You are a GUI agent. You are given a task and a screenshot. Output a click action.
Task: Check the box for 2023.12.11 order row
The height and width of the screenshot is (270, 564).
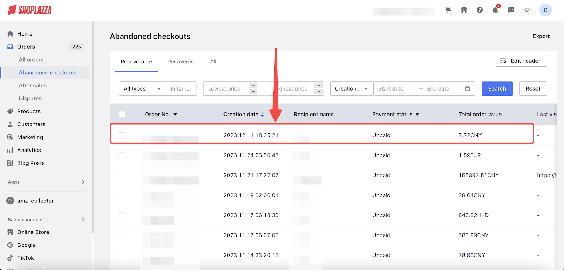click(122, 135)
